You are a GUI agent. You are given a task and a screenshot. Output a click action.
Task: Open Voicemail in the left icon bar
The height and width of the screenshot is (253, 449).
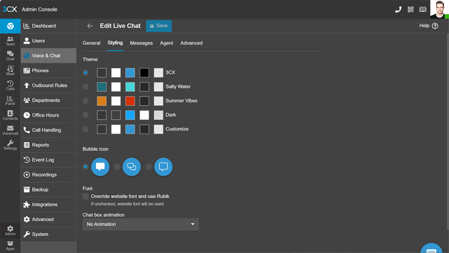[x=10, y=130]
